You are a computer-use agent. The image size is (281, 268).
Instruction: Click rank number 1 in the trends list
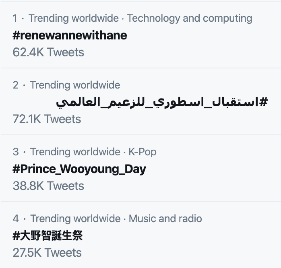point(15,19)
